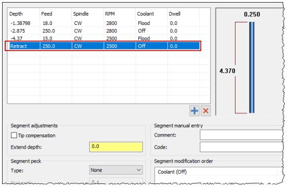The image size is (288, 187).
Task: Click the Code text field
Action: point(241,147)
